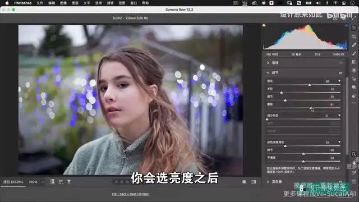The width and height of the screenshot is (359, 202).
Task: Toggle the 锐化 sharpening disclosure triangle
Action: 339,81
